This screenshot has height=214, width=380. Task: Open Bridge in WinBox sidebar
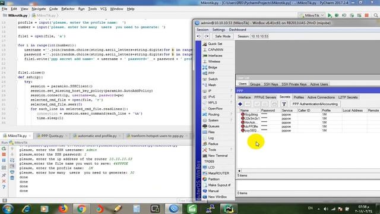213,67
